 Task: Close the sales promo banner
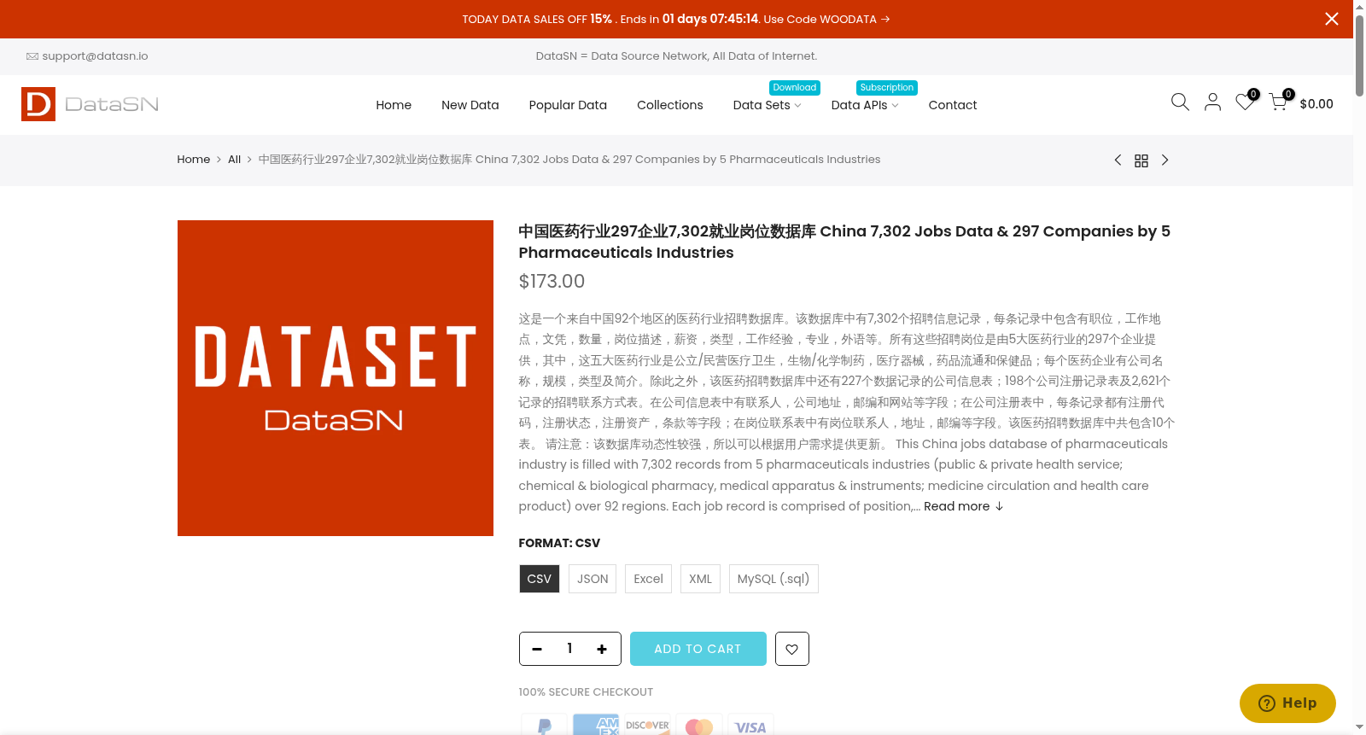tap(1332, 19)
